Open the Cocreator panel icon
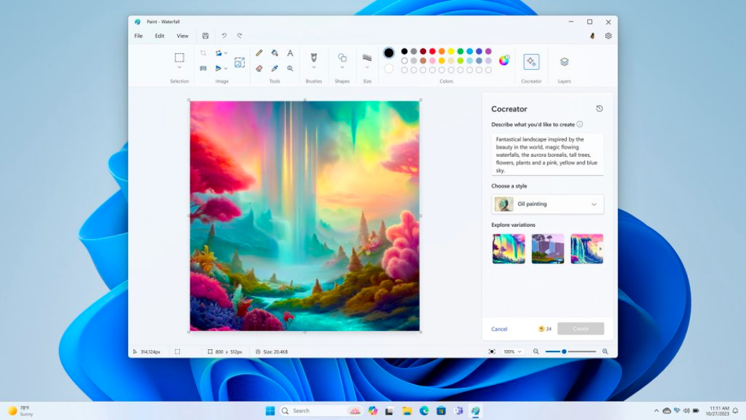This screenshot has width=746, height=420. coord(531,63)
